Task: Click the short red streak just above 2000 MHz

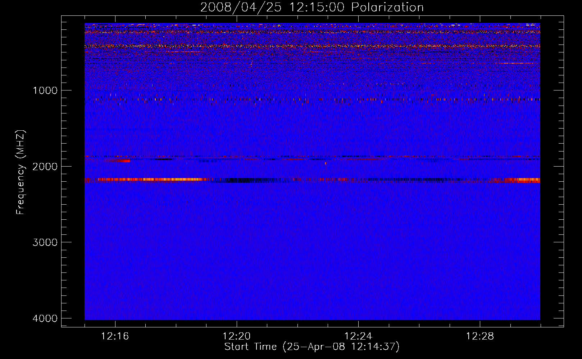Action: 117,161
